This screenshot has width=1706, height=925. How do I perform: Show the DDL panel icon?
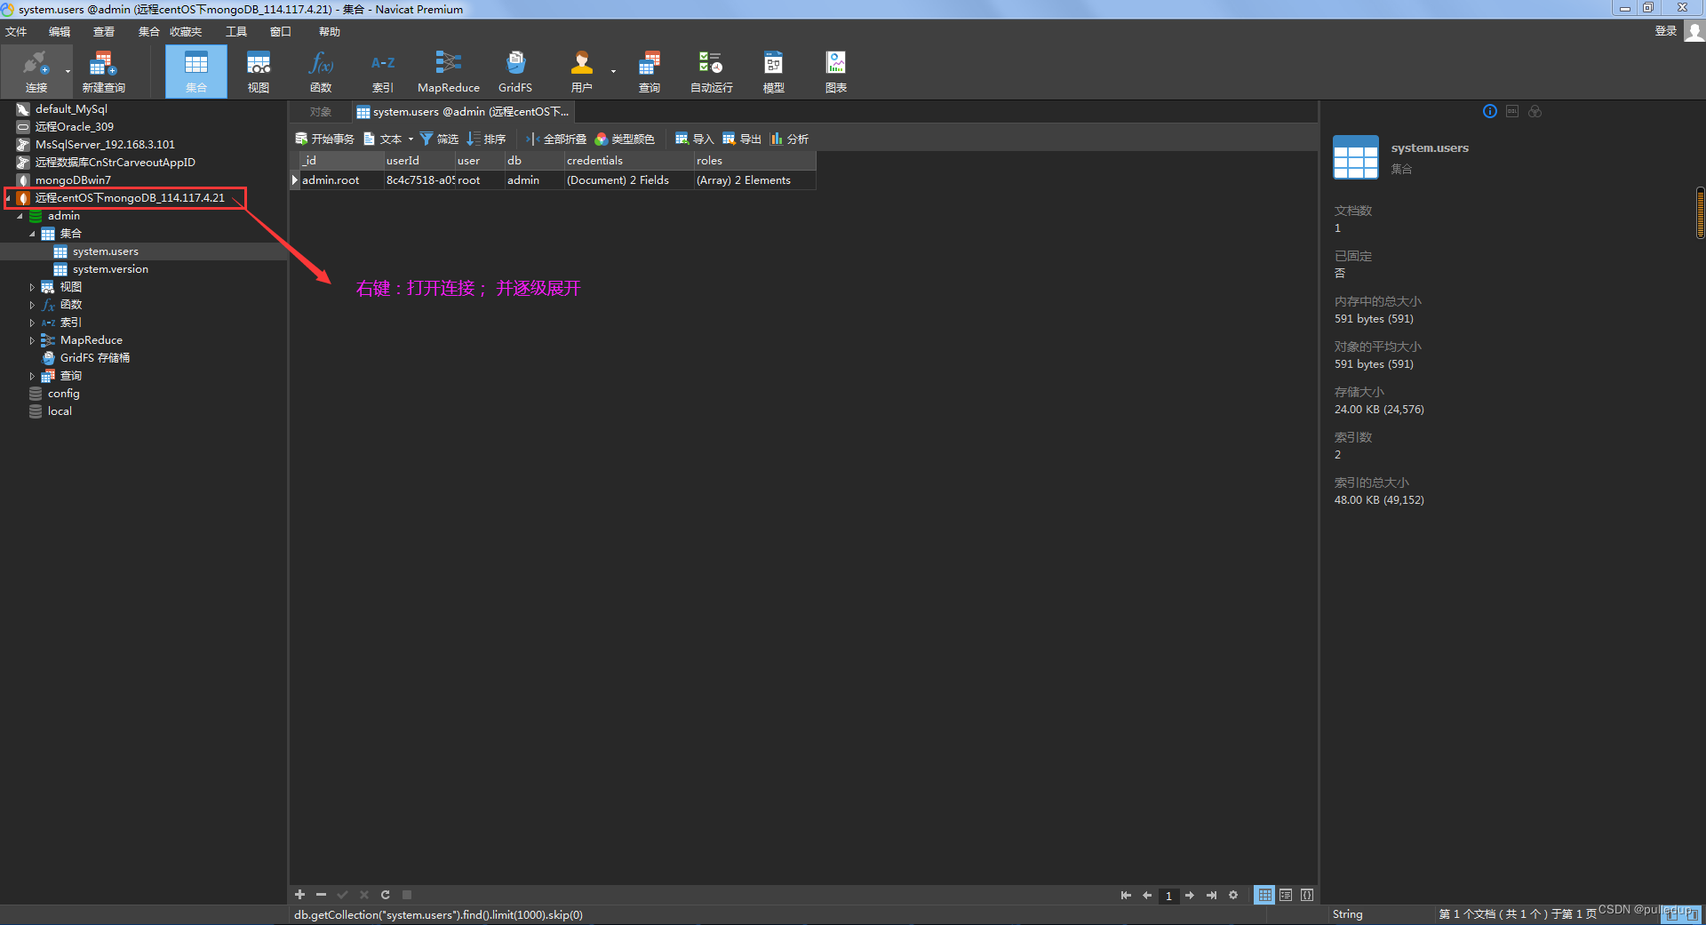pyautogui.click(x=1512, y=111)
